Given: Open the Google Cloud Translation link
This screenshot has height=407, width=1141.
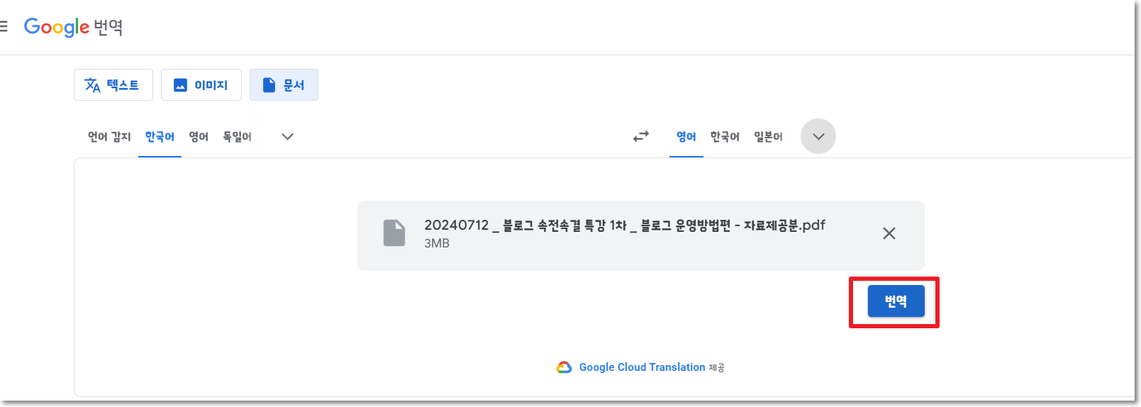Looking at the screenshot, I should [642, 367].
